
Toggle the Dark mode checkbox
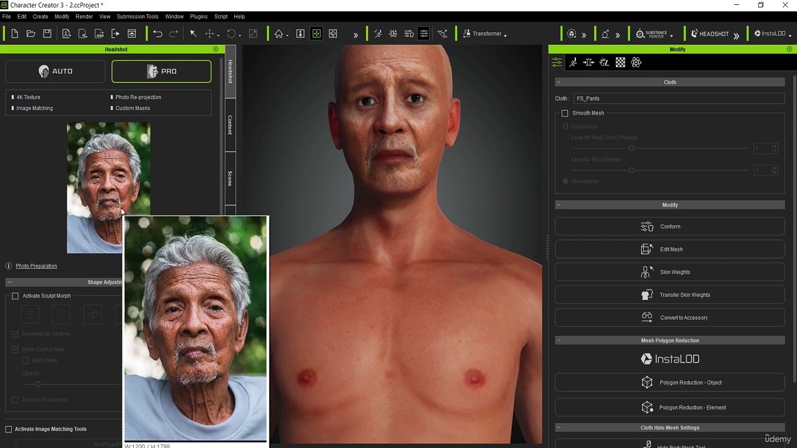coord(26,360)
